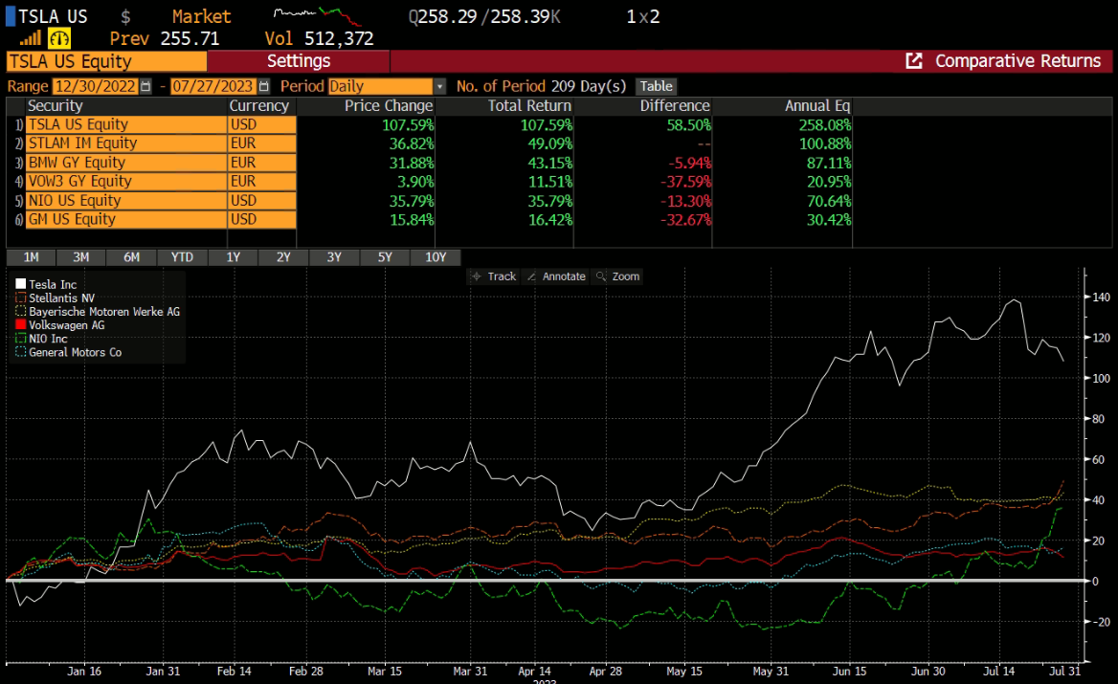
Task: Click the intraday sparkline chart icon
Action: 317,16
